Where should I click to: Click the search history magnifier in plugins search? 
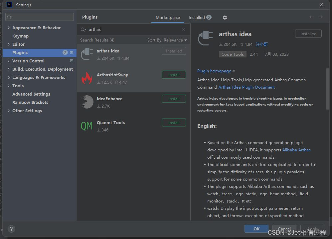point(83,30)
